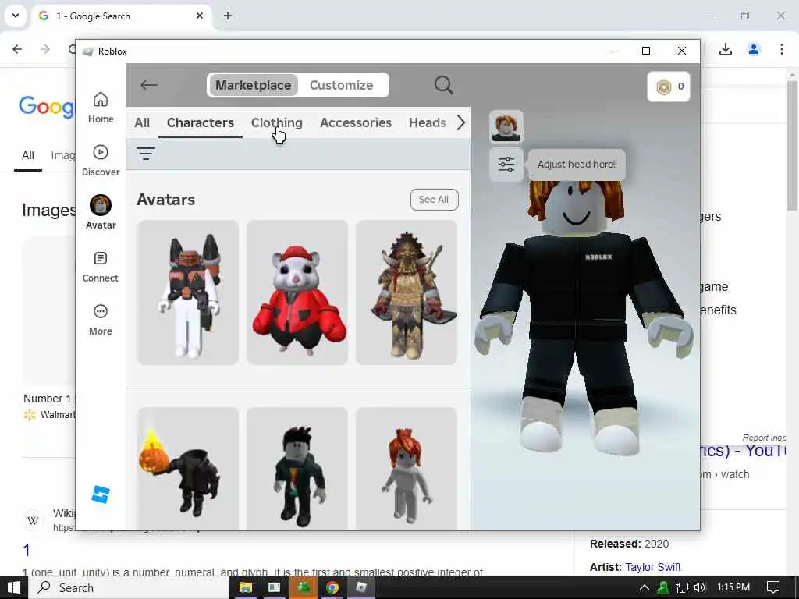This screenshot has width=799, height=599.
Task: Open the network icon in system tray
Action: pyautogui.click(x=682, y=588)
